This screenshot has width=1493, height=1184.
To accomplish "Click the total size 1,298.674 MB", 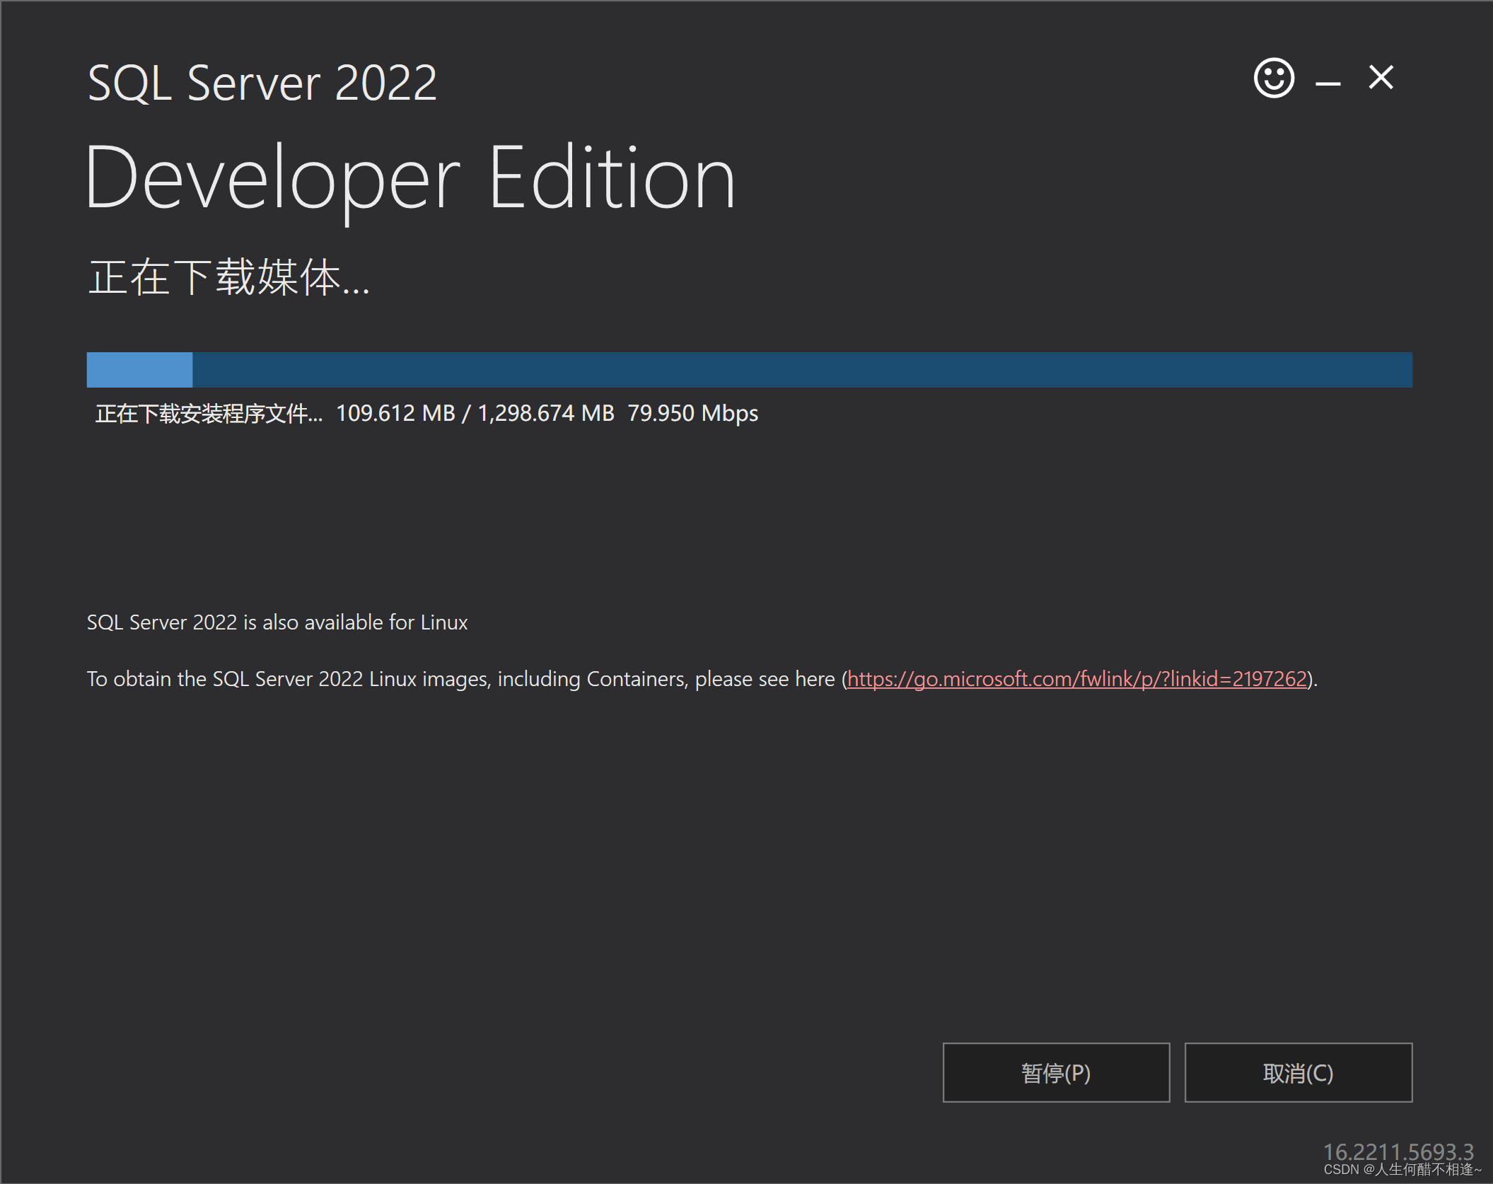I will click(546, 413).
